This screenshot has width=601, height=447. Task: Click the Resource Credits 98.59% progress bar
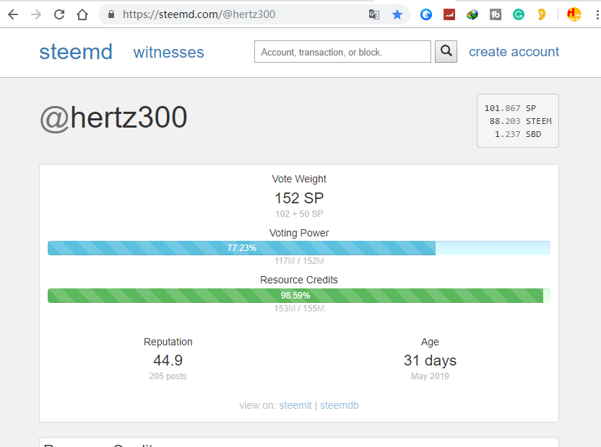coord(299,296)
